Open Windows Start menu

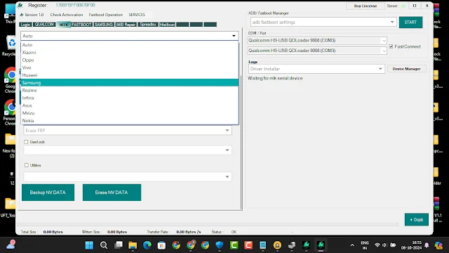tap(89, 245)
